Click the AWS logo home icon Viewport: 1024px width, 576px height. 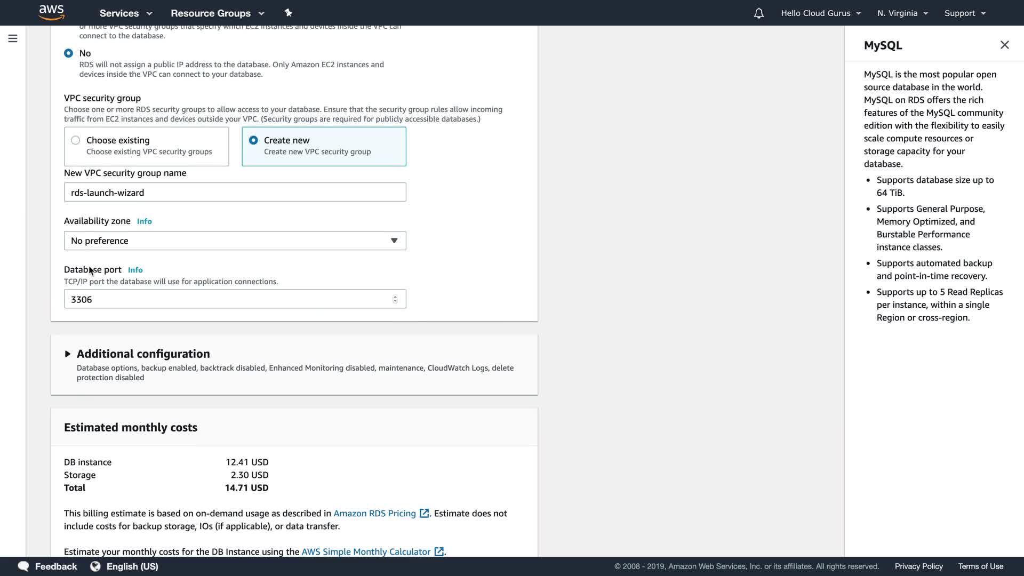pos(52,12)
